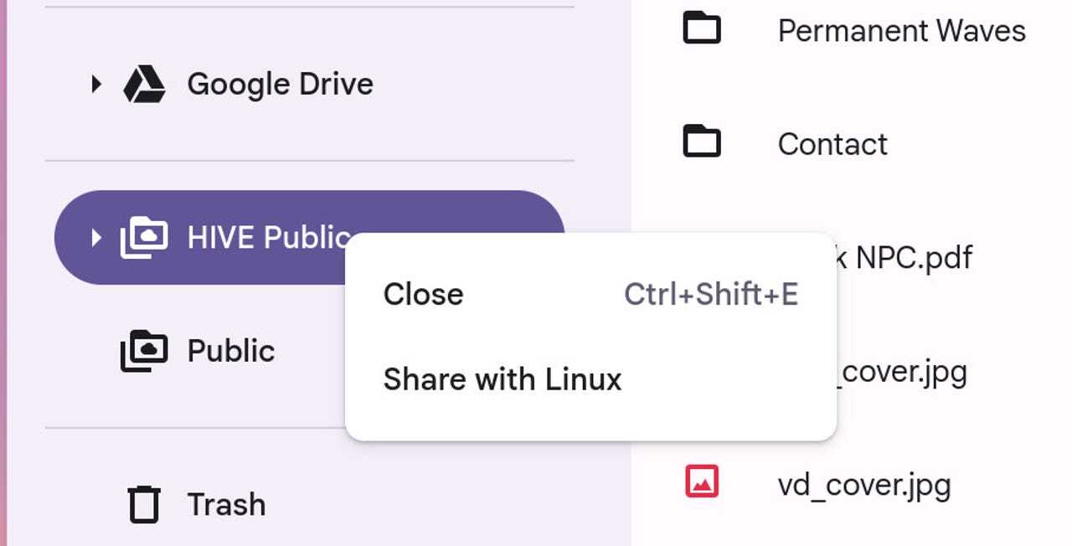Expand the HIVE Public share arrow
The image size is (1072, 546).
(96, 238)
